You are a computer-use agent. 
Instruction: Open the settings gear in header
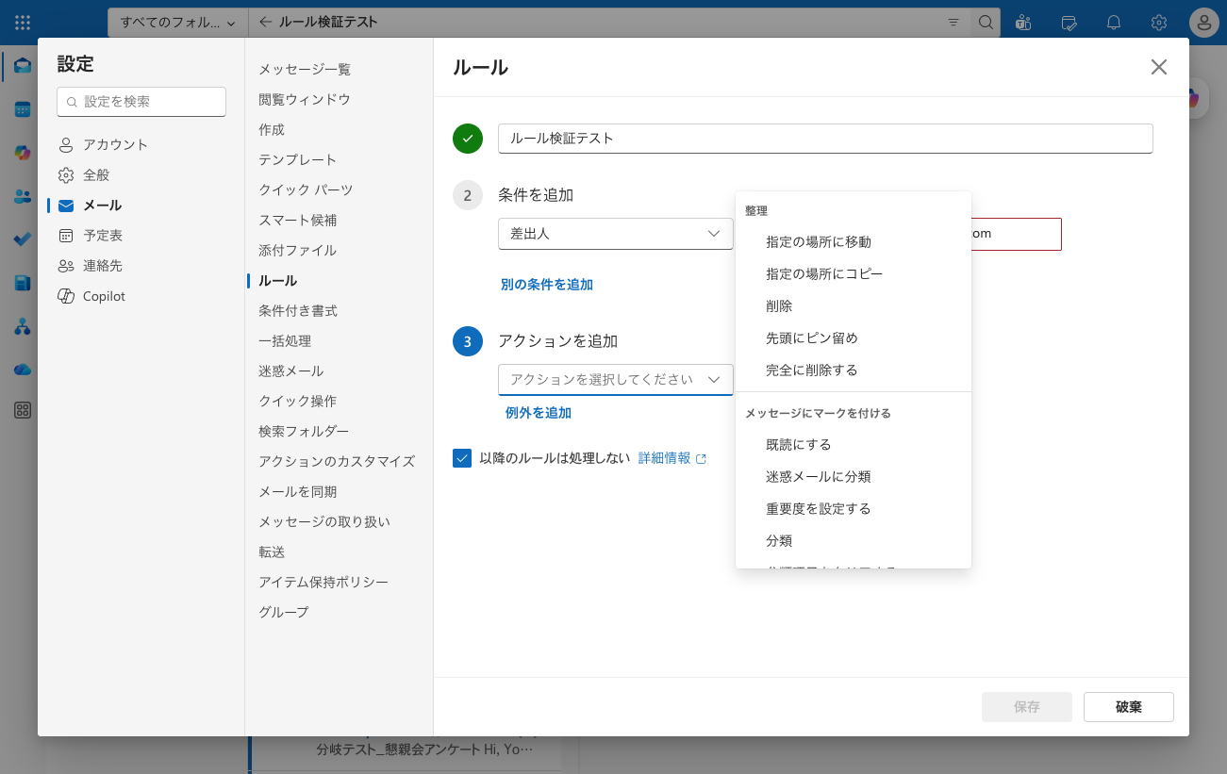1159,23
